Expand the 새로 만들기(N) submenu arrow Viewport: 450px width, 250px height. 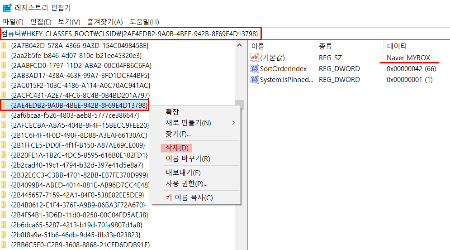[234, 123]
